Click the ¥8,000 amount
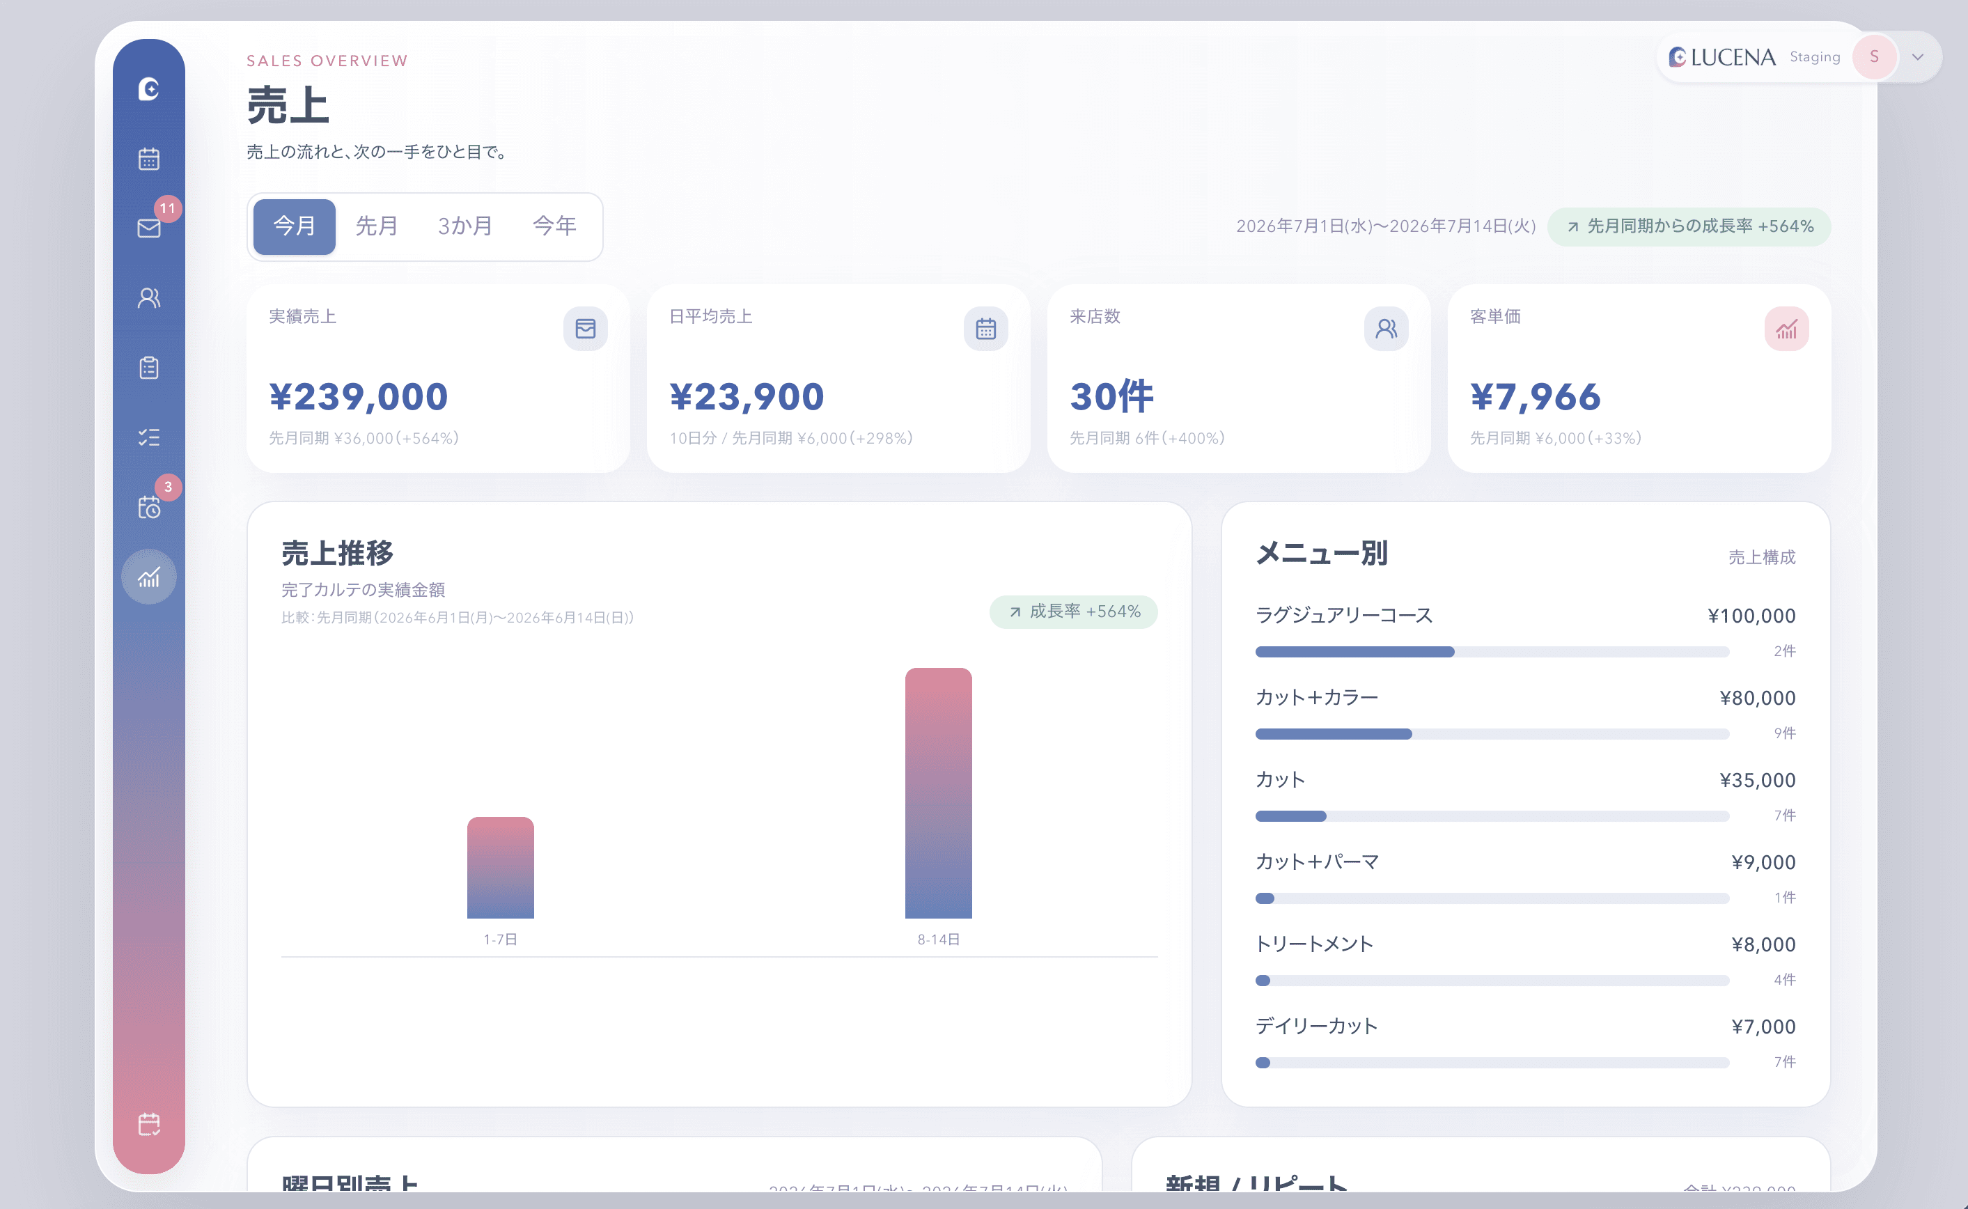The width and height of the screenshot is (1968, 1209). click(1763, 945)
